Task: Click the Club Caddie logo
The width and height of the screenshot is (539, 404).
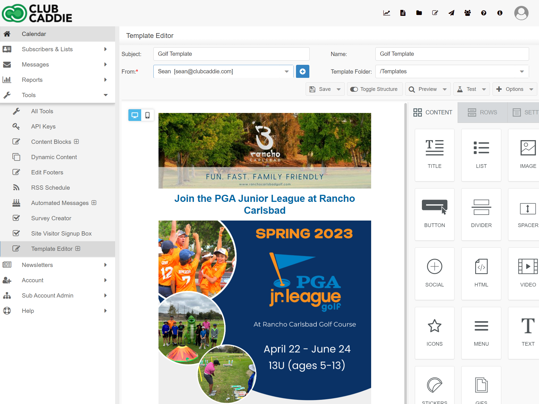Action: [x=37, y=13]
